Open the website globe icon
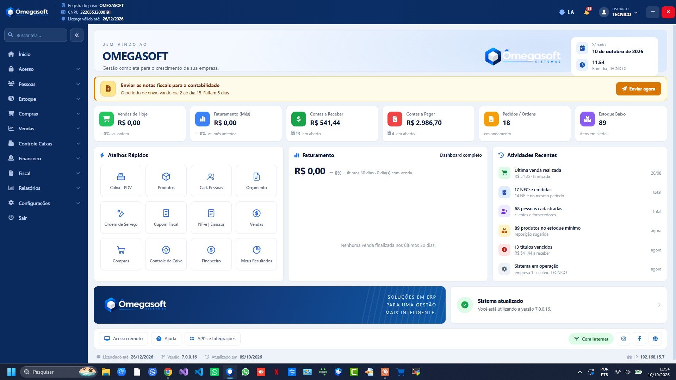The height and width of the screenshot is (380, 676). 655,339
